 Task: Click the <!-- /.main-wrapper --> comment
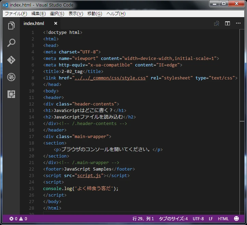click(x=89, y=163)
